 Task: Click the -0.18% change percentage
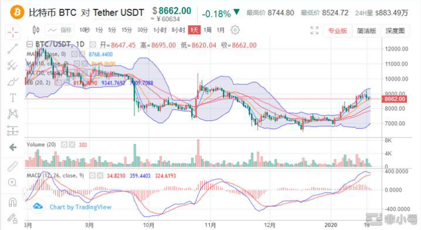[216, 13]
